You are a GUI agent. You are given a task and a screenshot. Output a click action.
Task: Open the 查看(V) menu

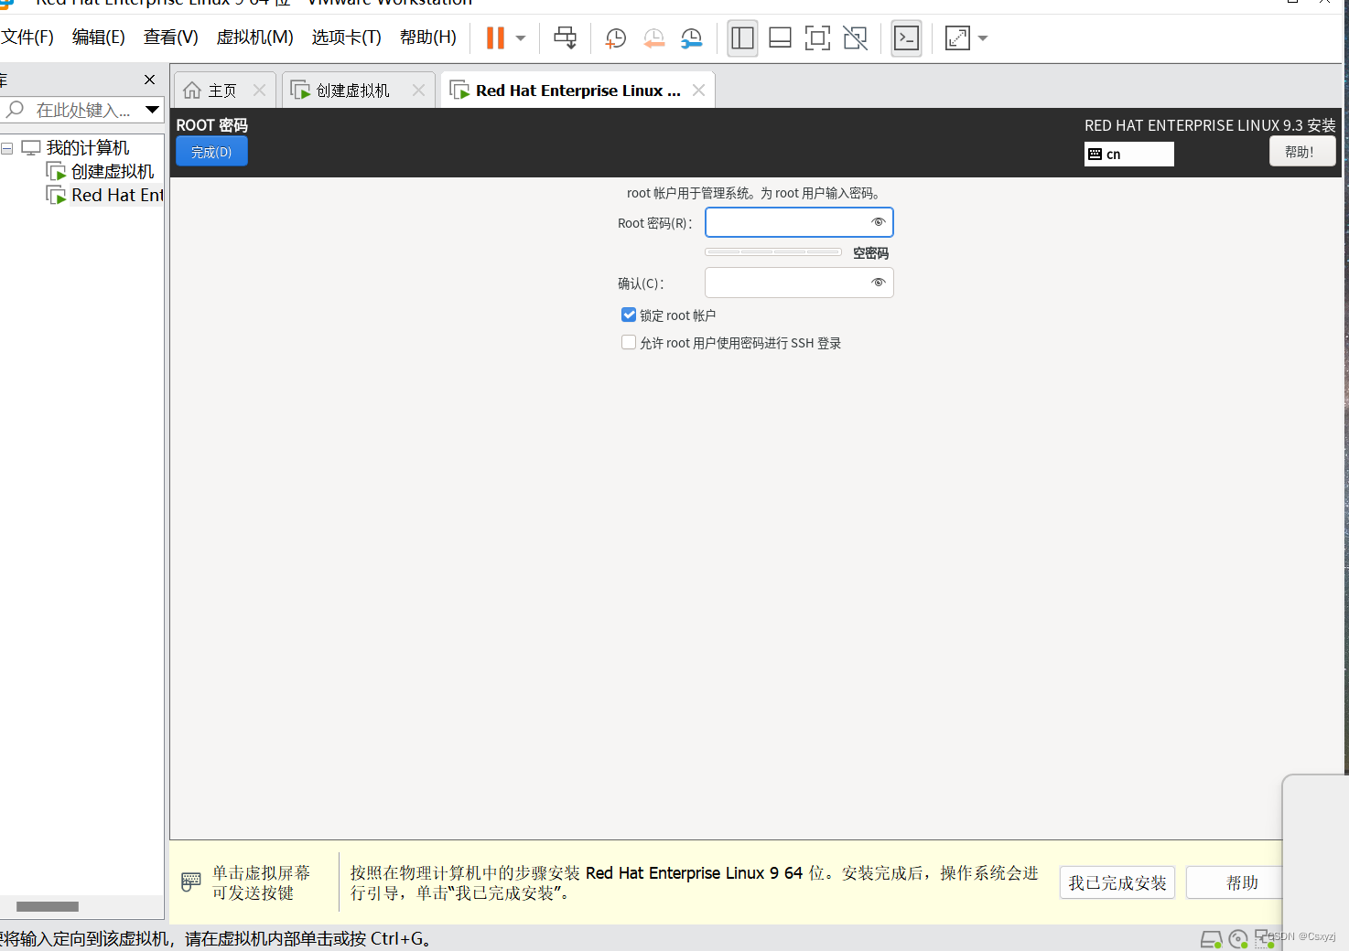tap(170, 37)
